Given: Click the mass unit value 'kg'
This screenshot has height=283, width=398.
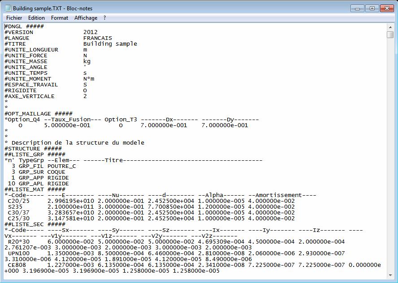Looking at the screenshot, I should pyautogui.click(x=87, y=62).
